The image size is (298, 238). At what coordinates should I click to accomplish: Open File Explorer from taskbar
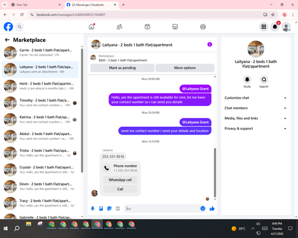coord(29,224)
